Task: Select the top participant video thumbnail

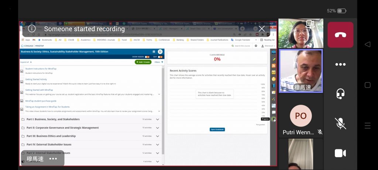Action: coord(300,34)
